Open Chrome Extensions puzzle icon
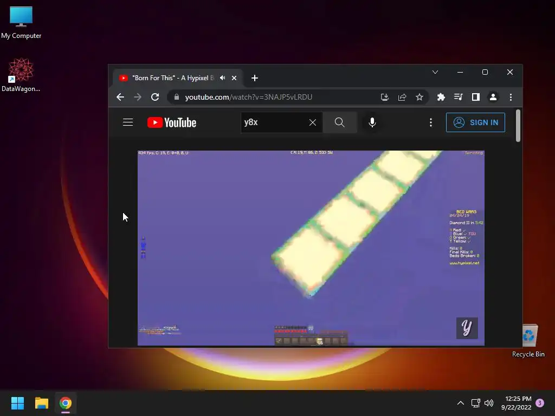The image size is (555, 416). point(441,97)
